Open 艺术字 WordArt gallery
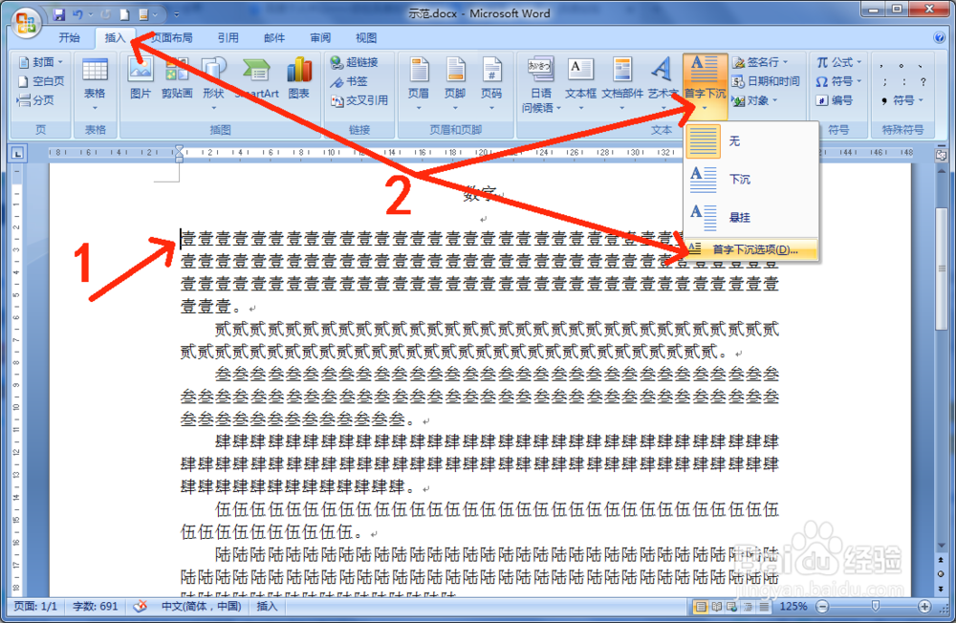Viewport: 956px width, 623px height. (x=663, y=84)
